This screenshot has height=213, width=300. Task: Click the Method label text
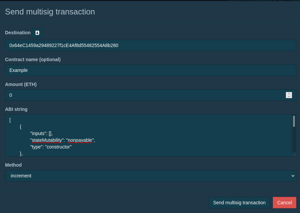point(13,165)
